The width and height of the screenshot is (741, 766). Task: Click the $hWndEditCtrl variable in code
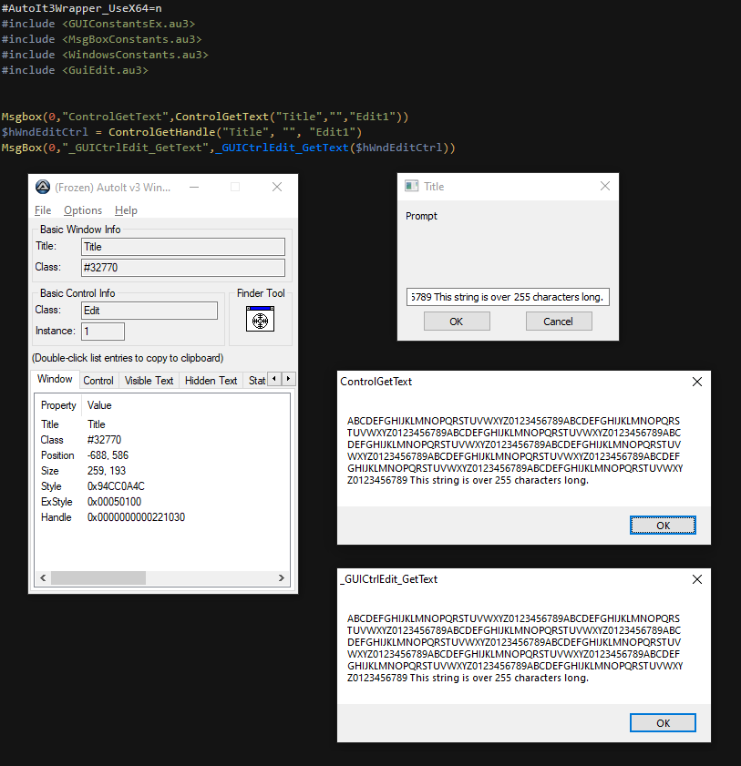pos(45,132)
